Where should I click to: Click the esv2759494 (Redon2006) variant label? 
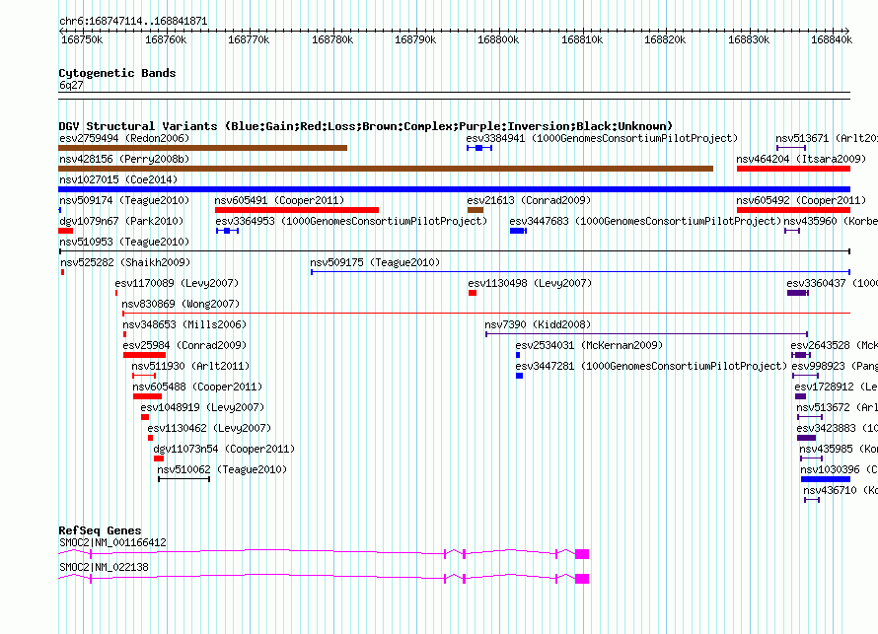coord(124,138)
